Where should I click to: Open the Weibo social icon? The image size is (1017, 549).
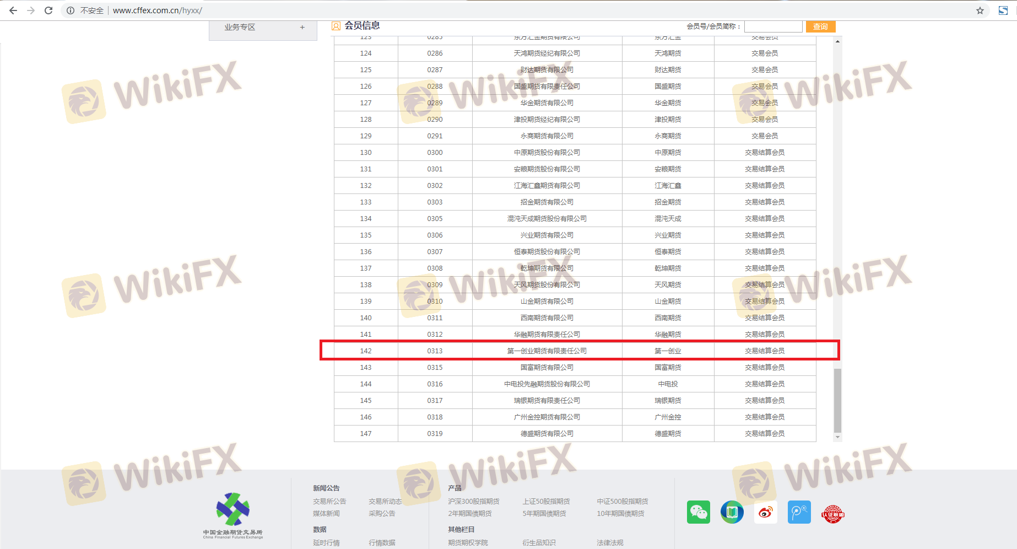coord(765,512)
